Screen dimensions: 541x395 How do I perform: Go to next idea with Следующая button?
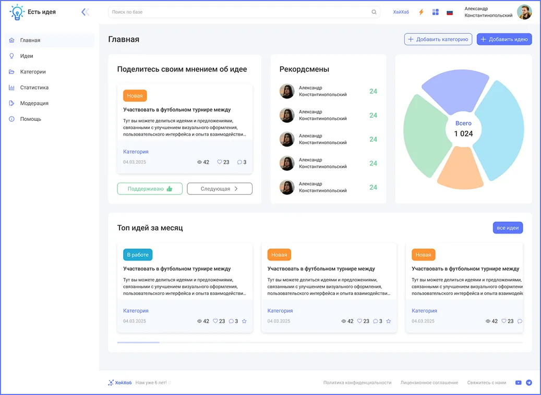point(220,189)
